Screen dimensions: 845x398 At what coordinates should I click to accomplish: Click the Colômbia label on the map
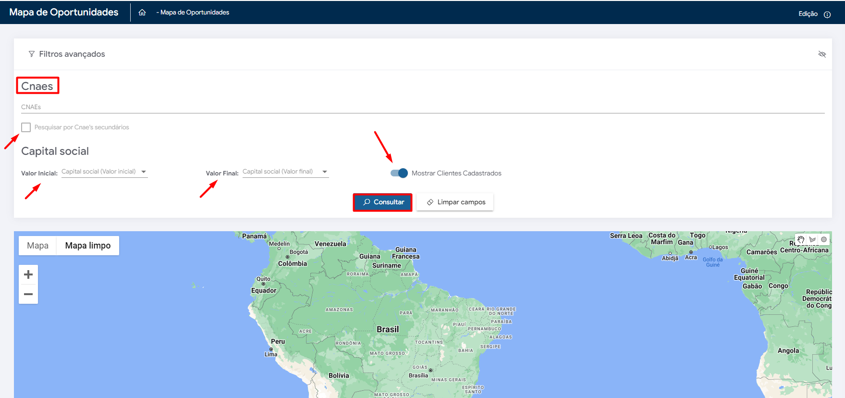293,263
